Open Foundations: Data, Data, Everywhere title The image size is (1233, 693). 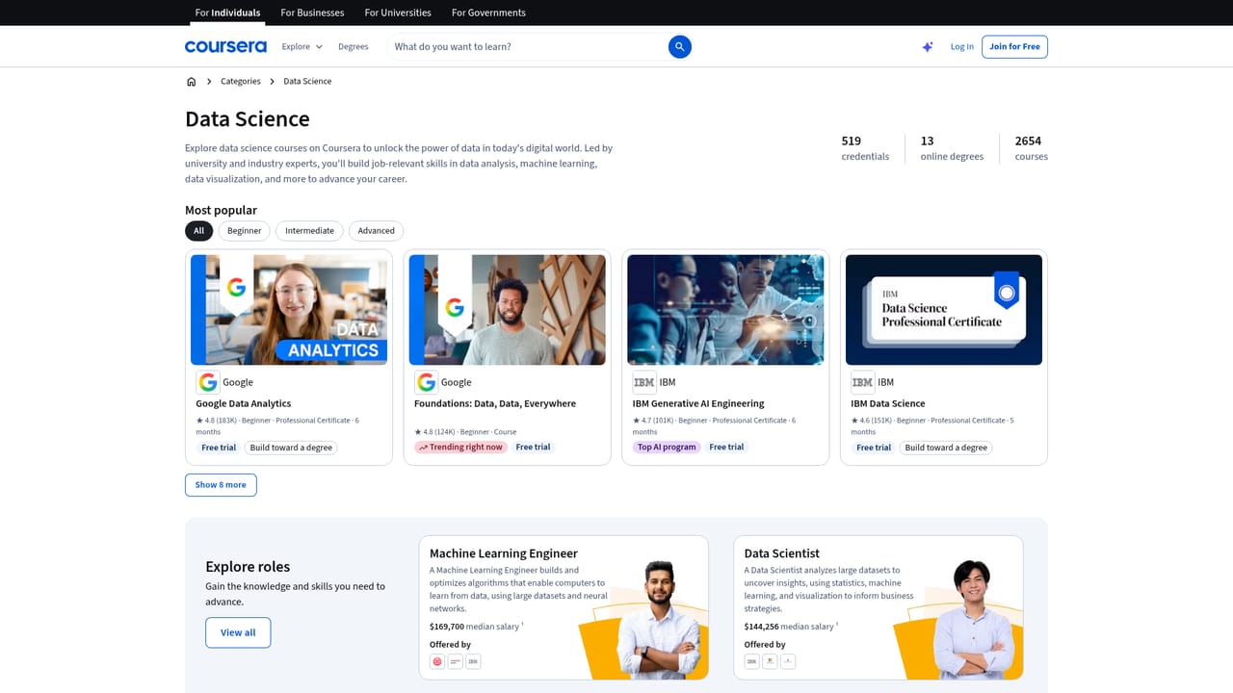(495, 403)
